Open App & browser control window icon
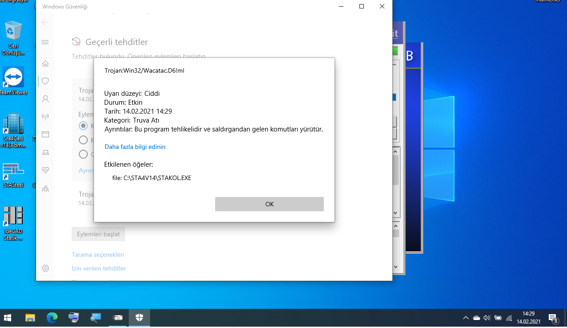The image size is (567, 328). pyautogui.click(x=45, y=134)
